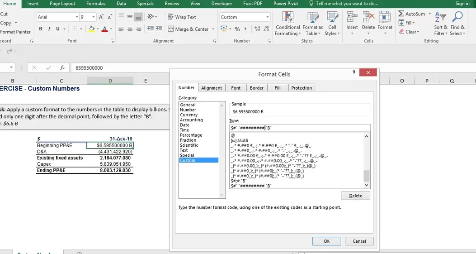Open the number format Custom dropdown

click(268, 17)
